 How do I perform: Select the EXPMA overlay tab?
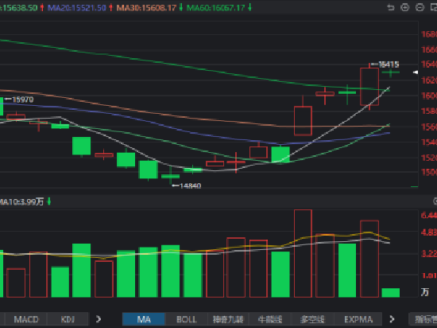pos(358,319)
